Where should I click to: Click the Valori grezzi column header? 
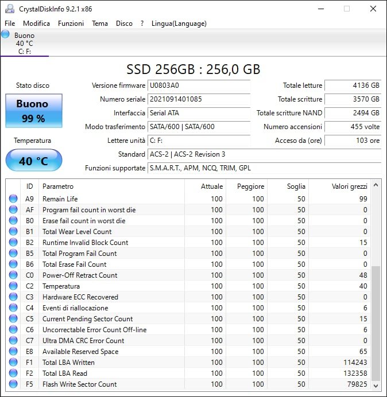tap(349, 186)
